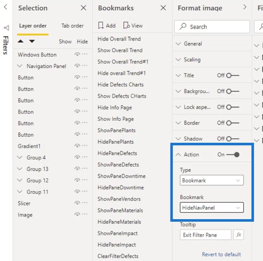Select the Gradient1 layer name
The width and height of the screenshot is (263, 261).
pos(29,146)
